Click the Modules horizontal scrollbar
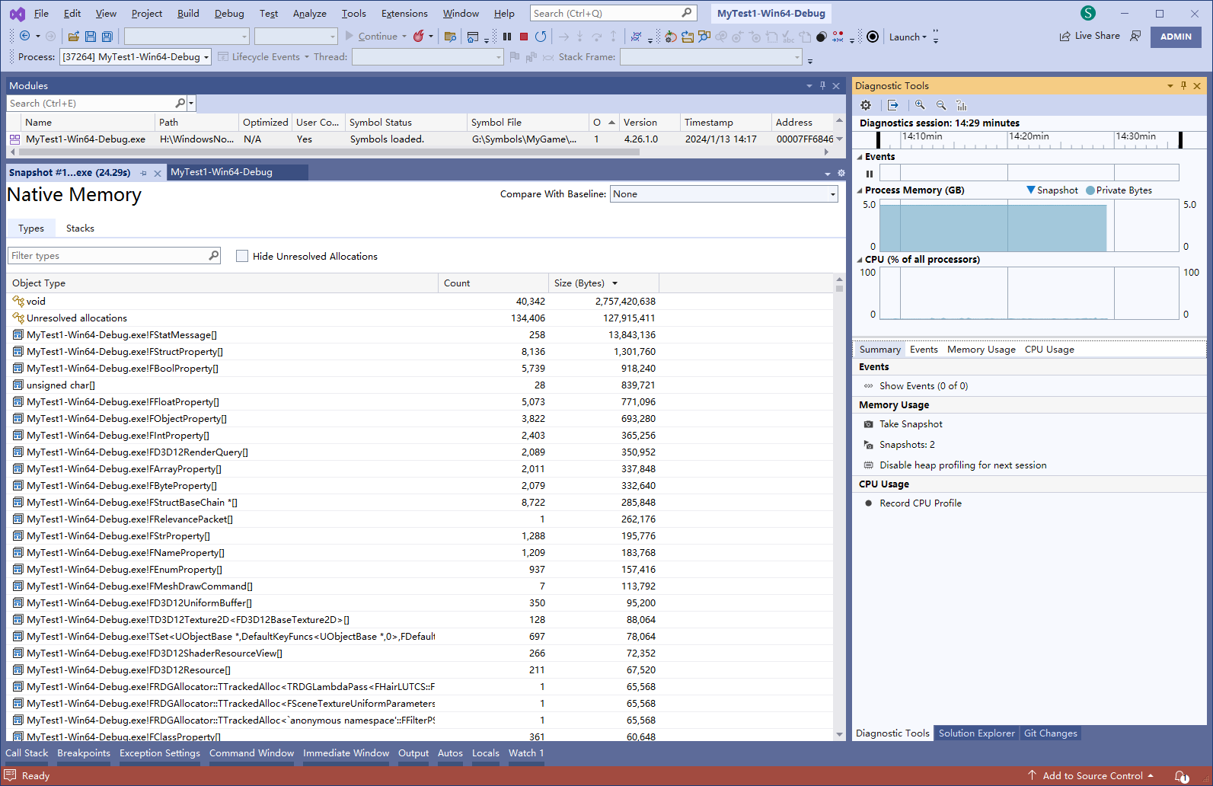Image resolution: width=1213 pixels, height=786 pixels. click(x=327, y=152)
